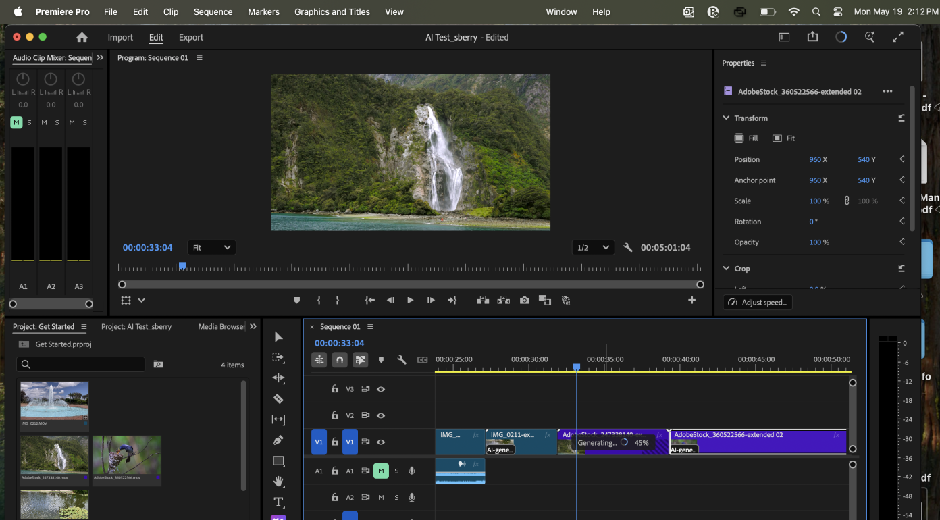Select the Selection arrow tool

pos(278,337)
